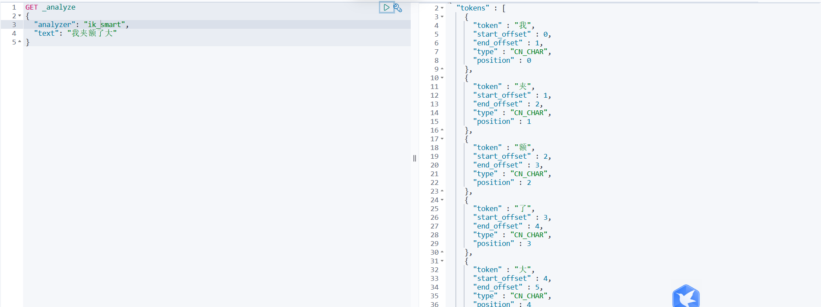821x307 pixels.
Task: Click the GET _analyze request line
Action: pyautogui.click(x=50, y=7)
